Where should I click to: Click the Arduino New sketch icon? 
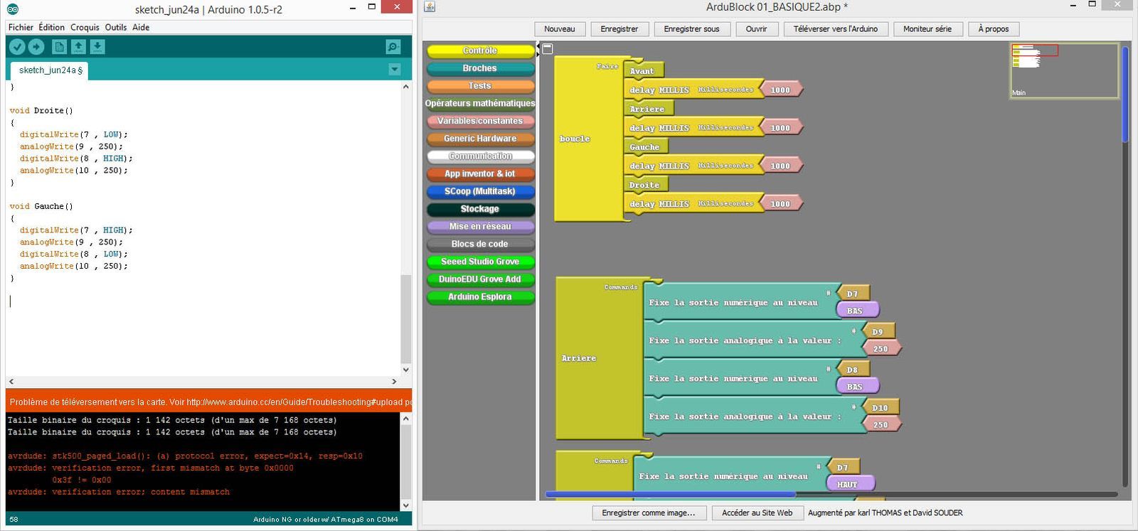coord(59,47)
